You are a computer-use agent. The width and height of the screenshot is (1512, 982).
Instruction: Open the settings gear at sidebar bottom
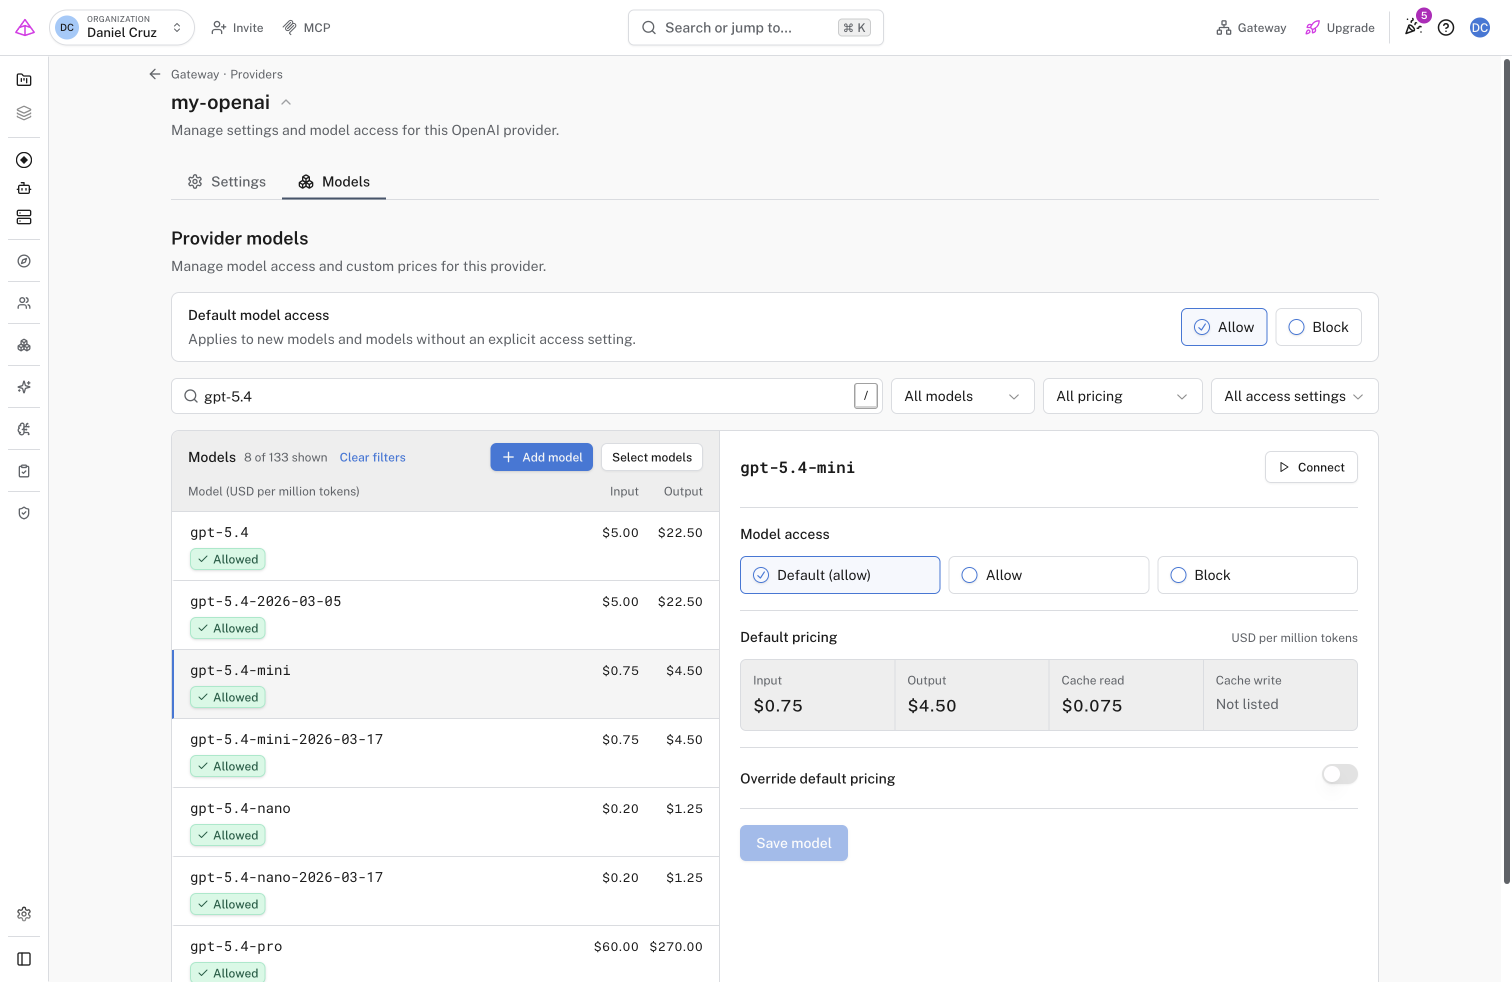point(24,913)
